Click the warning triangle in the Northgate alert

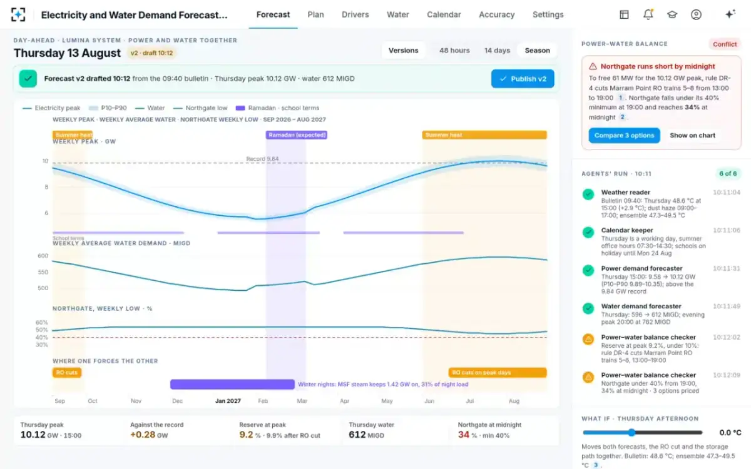tap(593, 66)
